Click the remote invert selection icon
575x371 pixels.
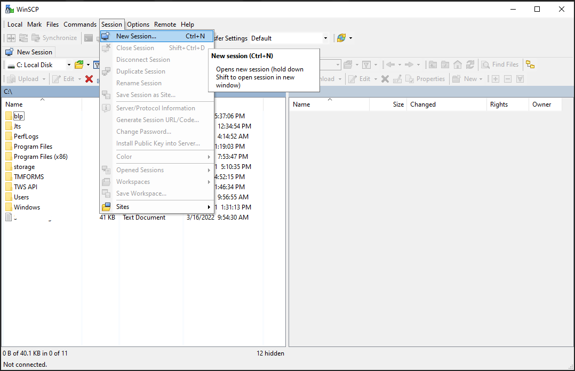click(520, 79)
